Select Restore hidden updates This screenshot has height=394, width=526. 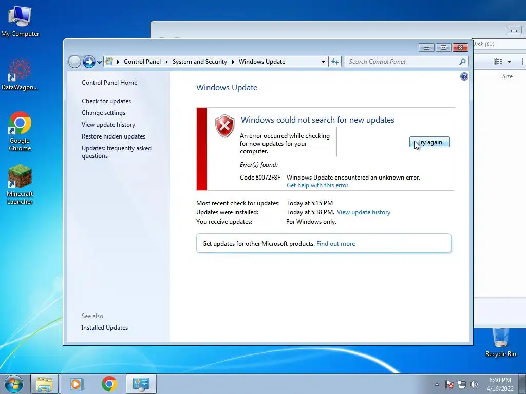pos(114,136)
